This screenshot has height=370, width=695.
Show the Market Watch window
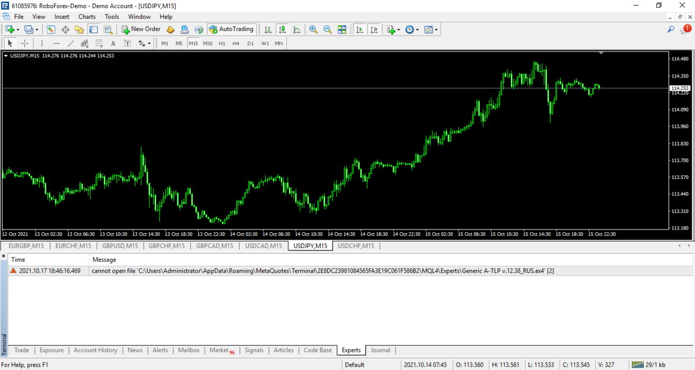[51, 30]
